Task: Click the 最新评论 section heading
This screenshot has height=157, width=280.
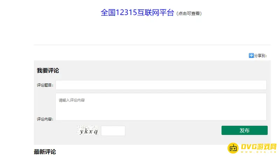Action: coord(45,152)
